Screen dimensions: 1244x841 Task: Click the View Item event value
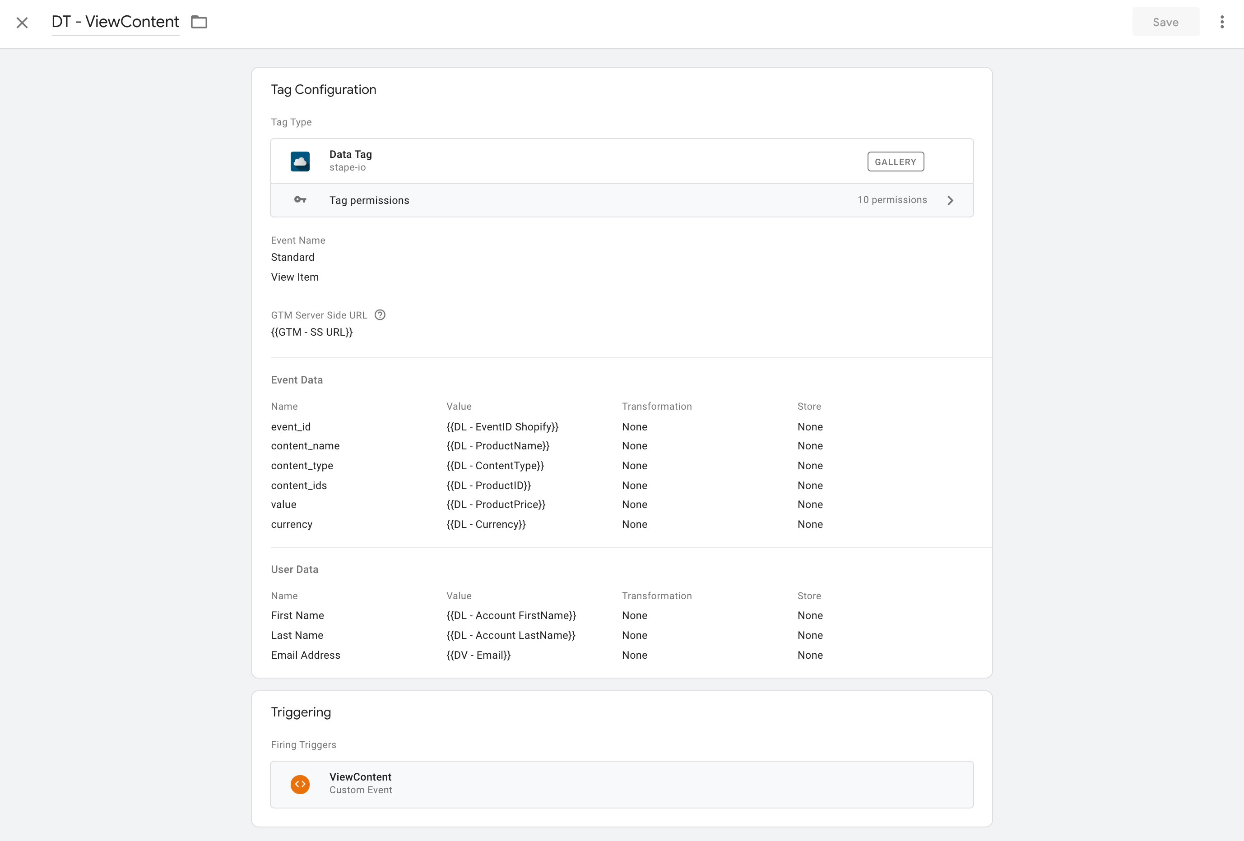[294, 277]
